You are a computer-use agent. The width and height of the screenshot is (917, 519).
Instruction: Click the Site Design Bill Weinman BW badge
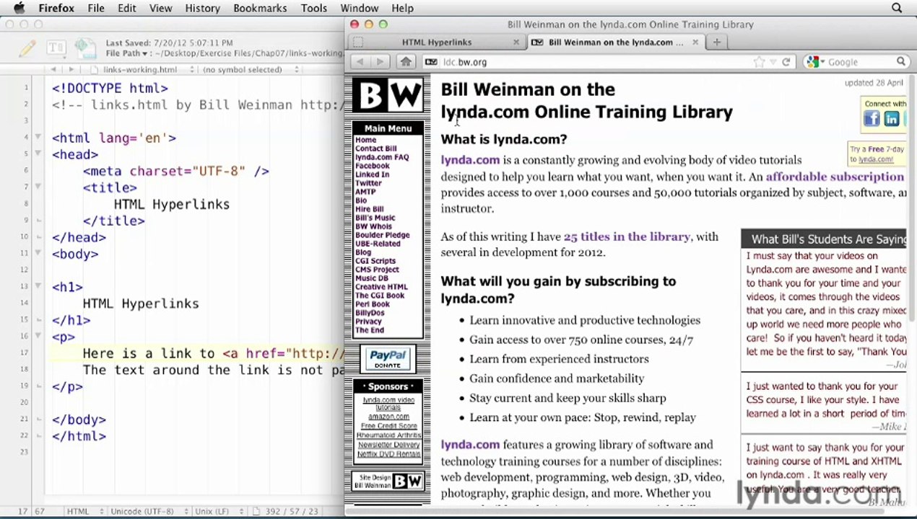tap(388, 482)
